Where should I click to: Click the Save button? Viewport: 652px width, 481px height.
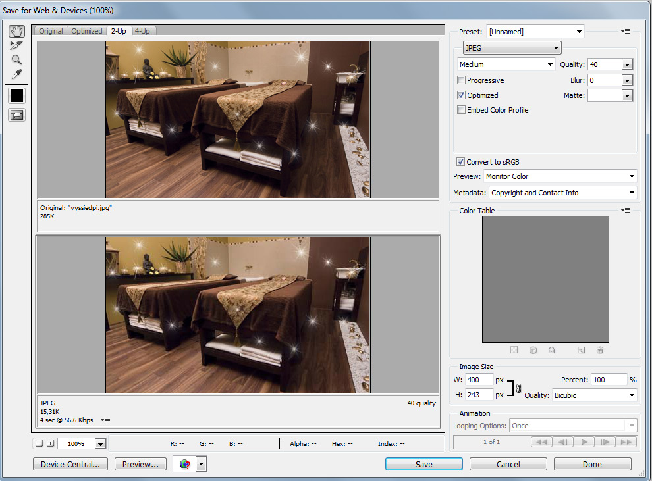click(x=423, y=464)
